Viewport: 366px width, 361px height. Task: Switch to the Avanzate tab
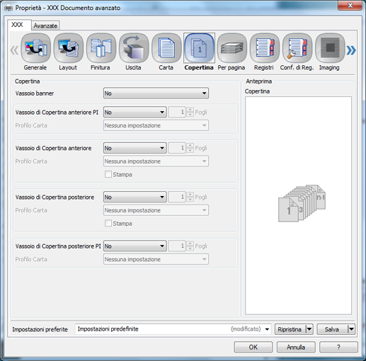[x=45, y=25]
